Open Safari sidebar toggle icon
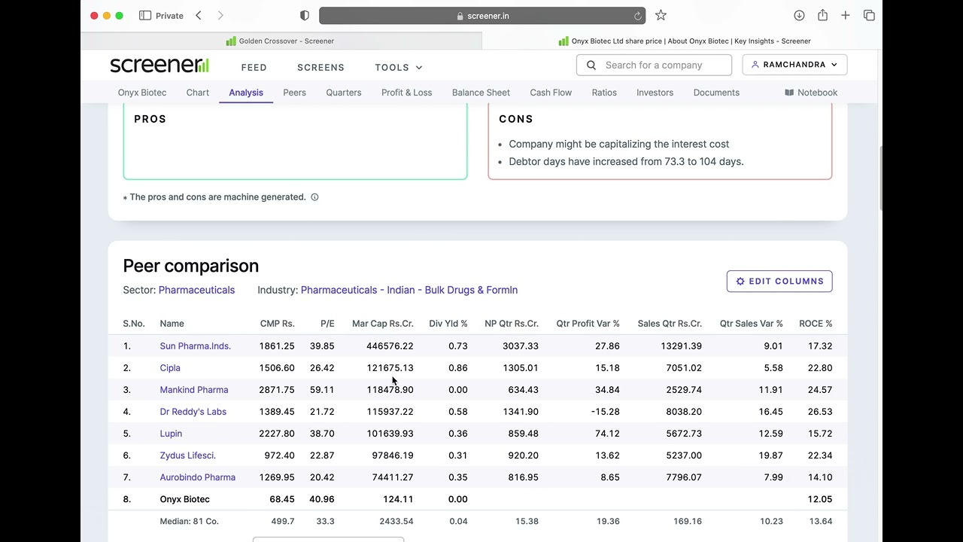The width and height of the screenshot is (963, 542). coord(145,15)
